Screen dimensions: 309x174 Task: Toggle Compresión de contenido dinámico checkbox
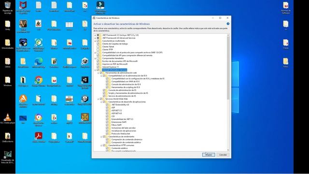coord(107,139)
